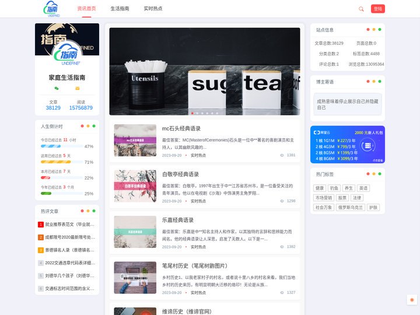This screenshot has width=420, height=315.
Task: Click the site logo in the header
Action: click(x=52, y=9)
